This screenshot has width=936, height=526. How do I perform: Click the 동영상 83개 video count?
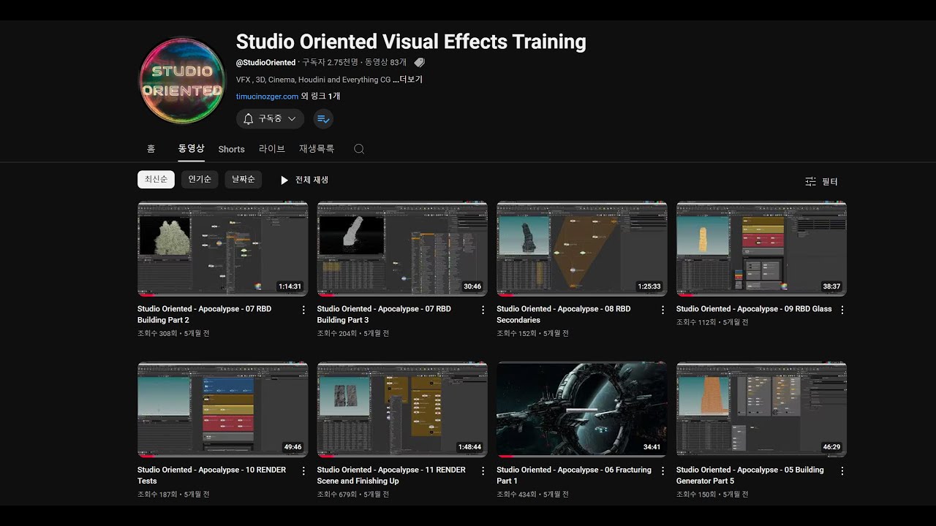[x=386, y=63]
